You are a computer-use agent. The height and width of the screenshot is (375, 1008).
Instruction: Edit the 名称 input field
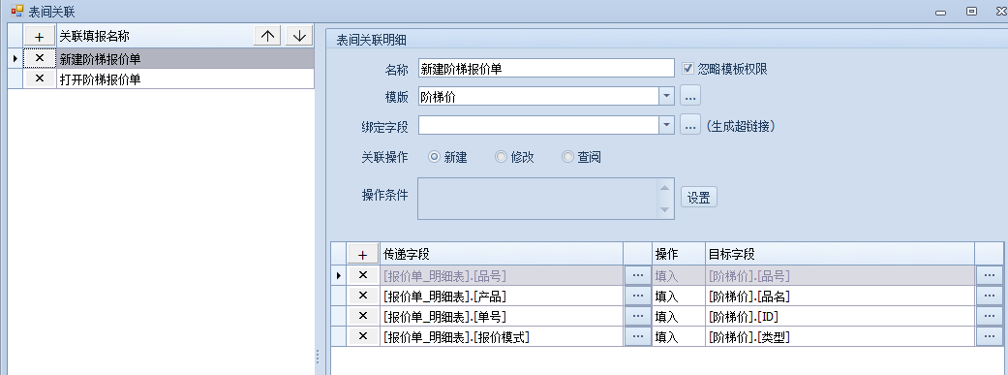tap(546, 68)
